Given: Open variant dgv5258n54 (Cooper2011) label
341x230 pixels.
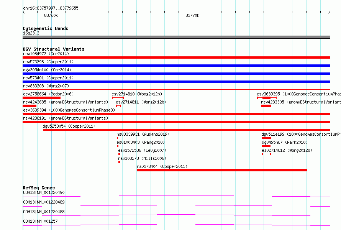Looking at the screenshot, I should click(x=69, y=126).
